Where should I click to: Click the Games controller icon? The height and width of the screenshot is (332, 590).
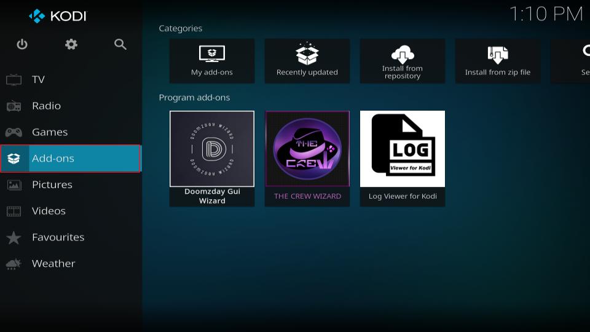tap(14, 132)
